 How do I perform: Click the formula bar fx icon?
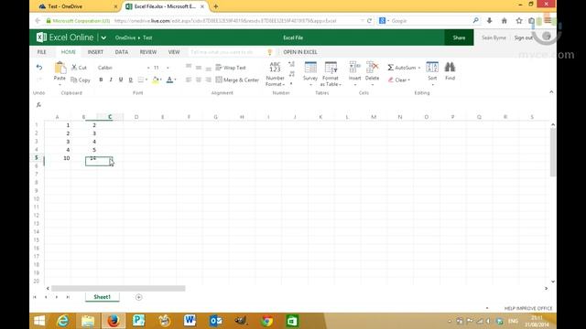[38, 105]
